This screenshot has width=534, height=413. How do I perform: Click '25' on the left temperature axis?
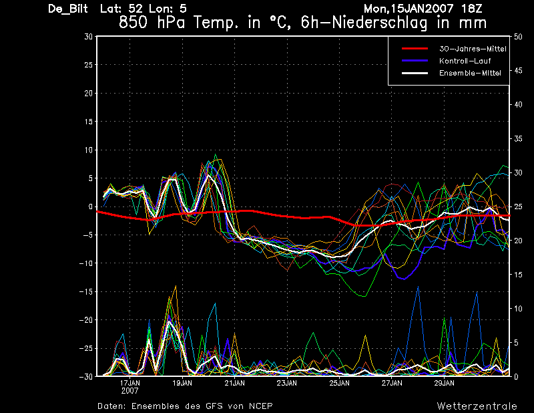coord(89,65)
